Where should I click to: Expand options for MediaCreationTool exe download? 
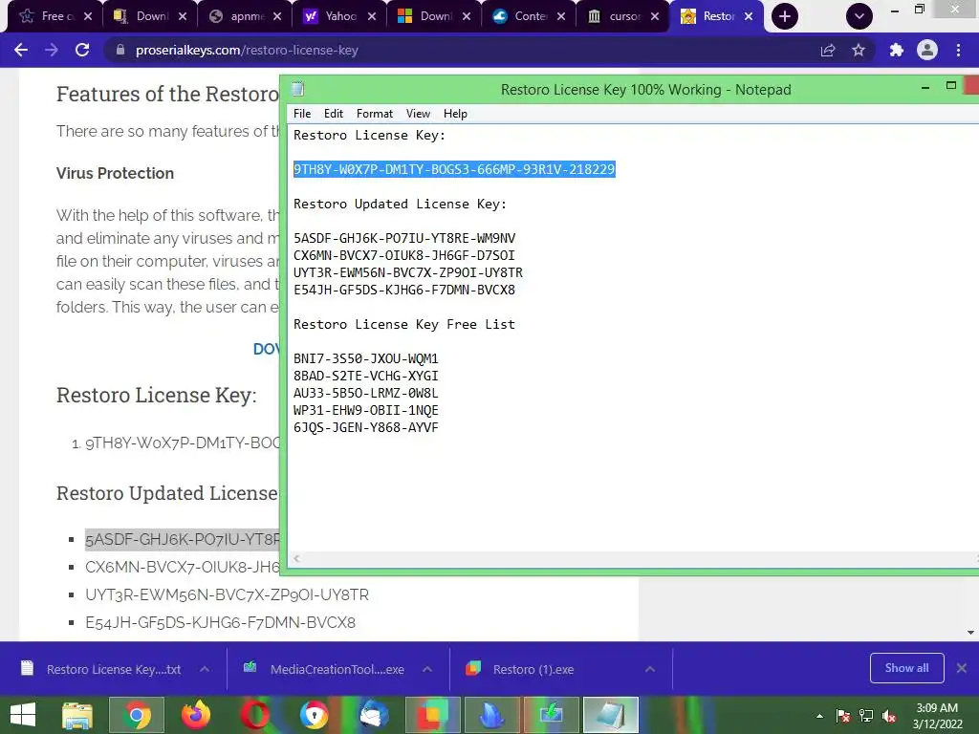[x=427, y=669]
